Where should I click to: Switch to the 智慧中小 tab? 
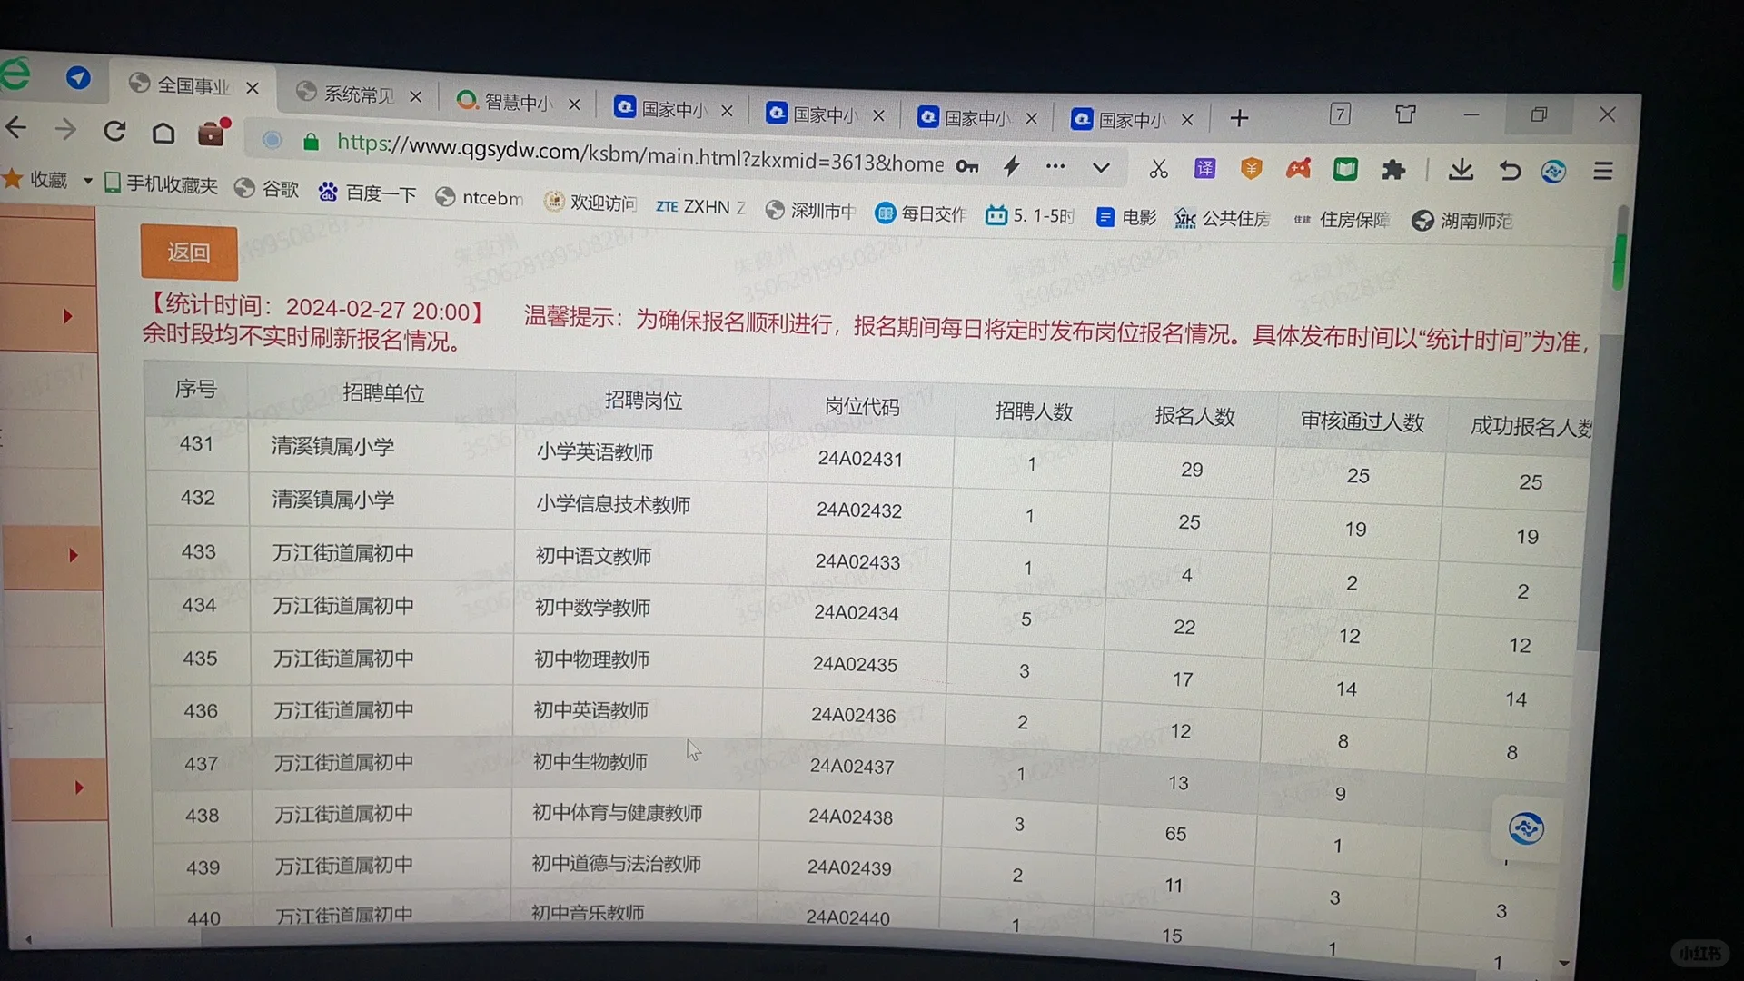(516, 103)
